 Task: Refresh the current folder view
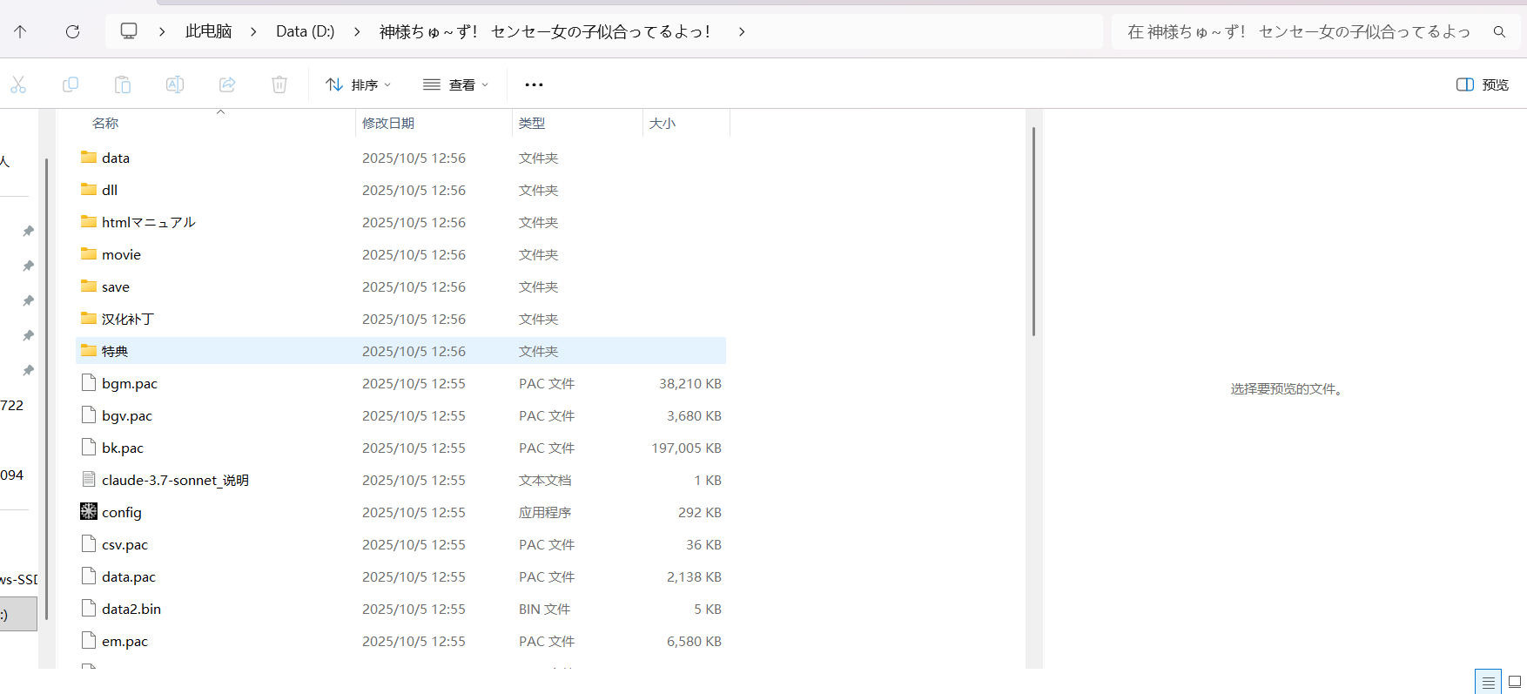72,31
